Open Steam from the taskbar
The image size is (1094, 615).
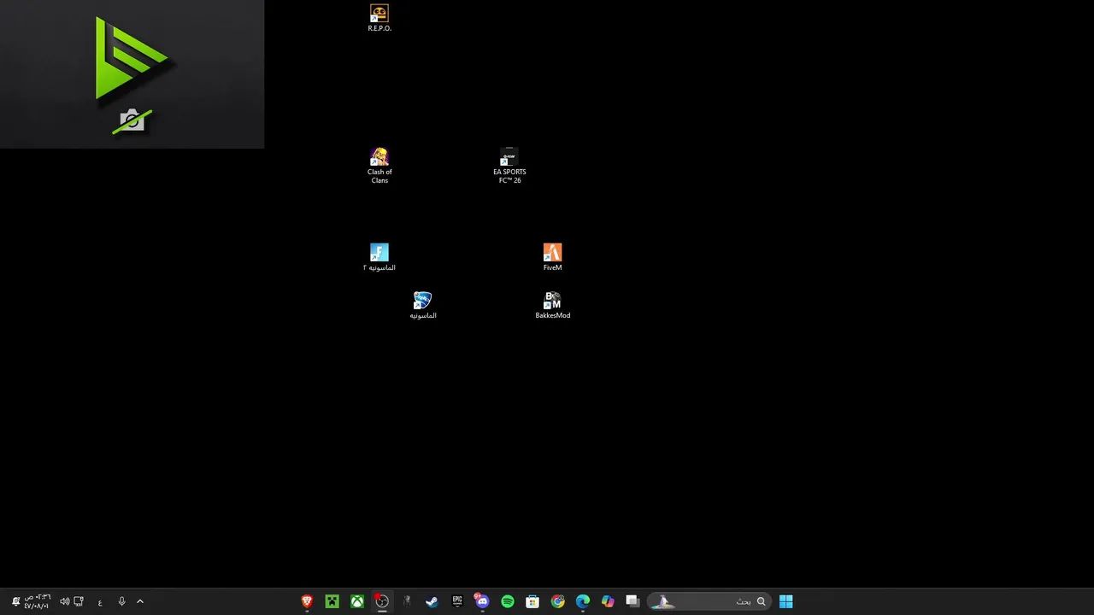point(432,601)
